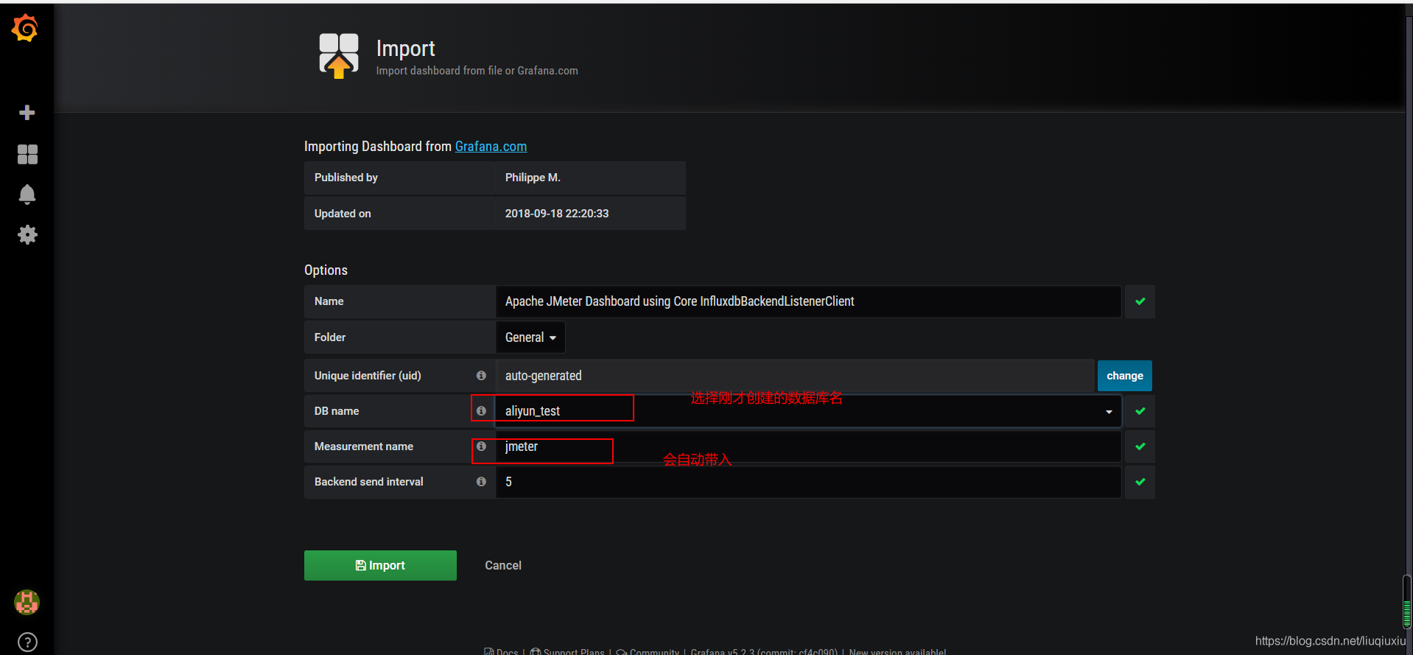Focus the Backend send interval field
Viewport: 1413px width, 655px height.
[x=808, y=482]
